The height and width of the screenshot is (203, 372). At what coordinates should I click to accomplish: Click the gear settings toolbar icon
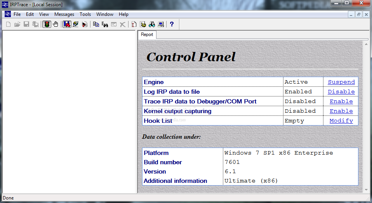[143, 24]
